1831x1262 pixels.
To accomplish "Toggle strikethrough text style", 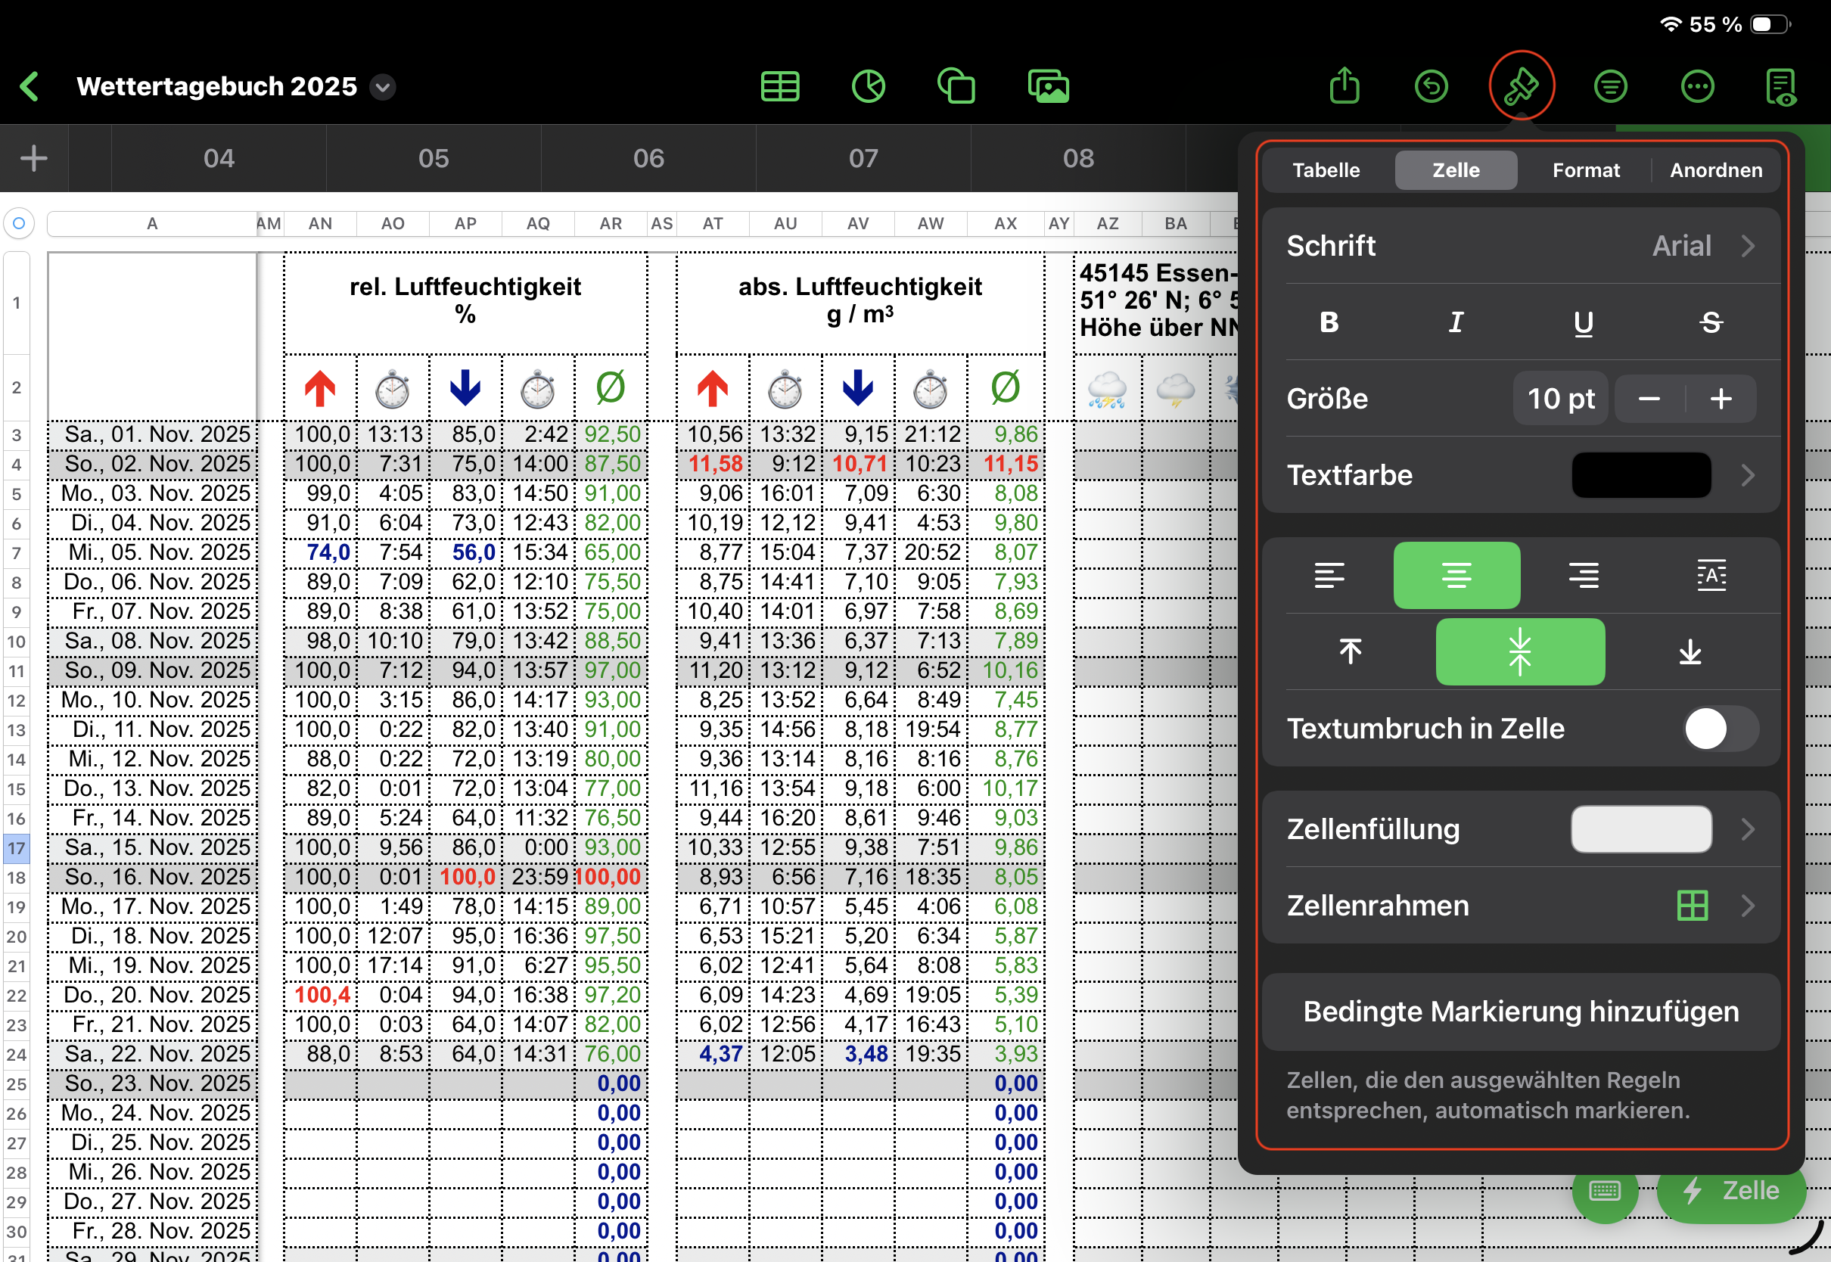I will coord(1711,322).
